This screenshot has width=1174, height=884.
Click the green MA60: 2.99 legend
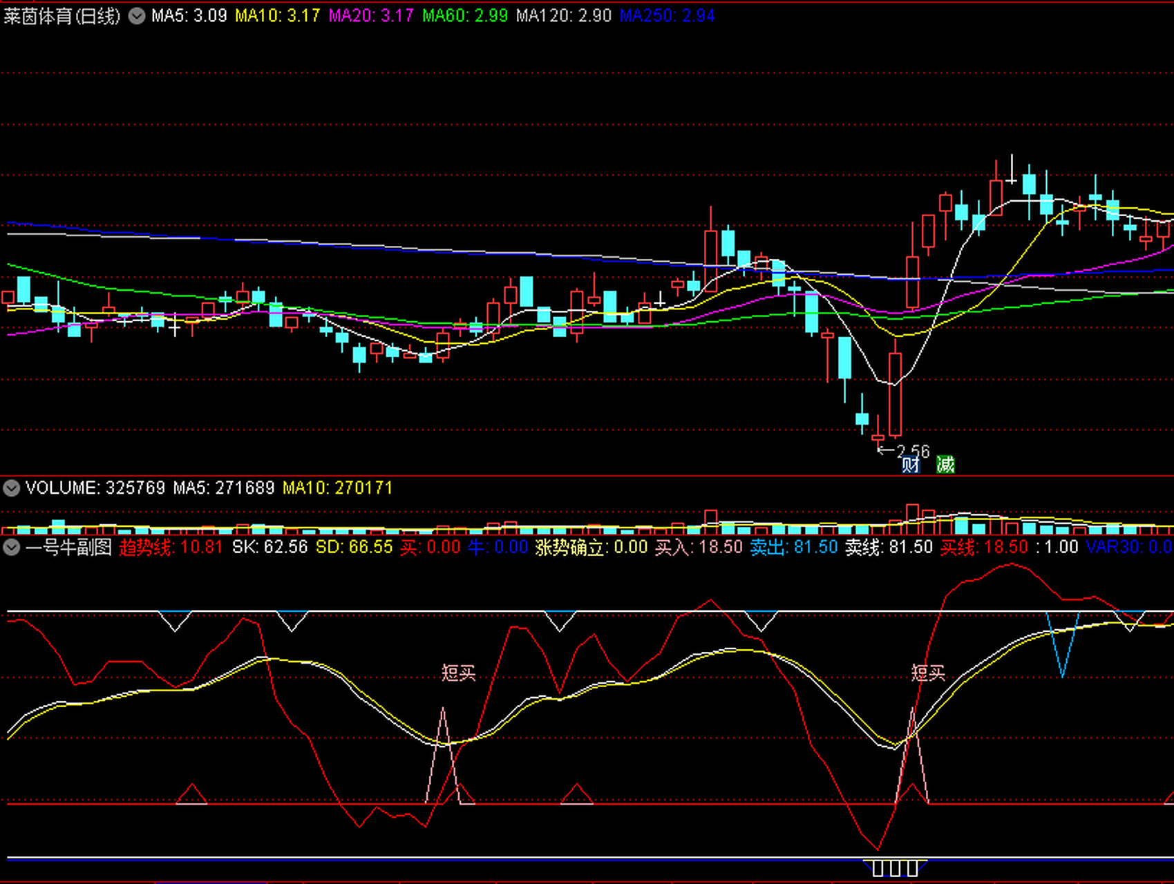465,16
